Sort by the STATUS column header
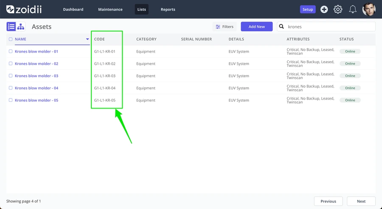 coord(346,39)
